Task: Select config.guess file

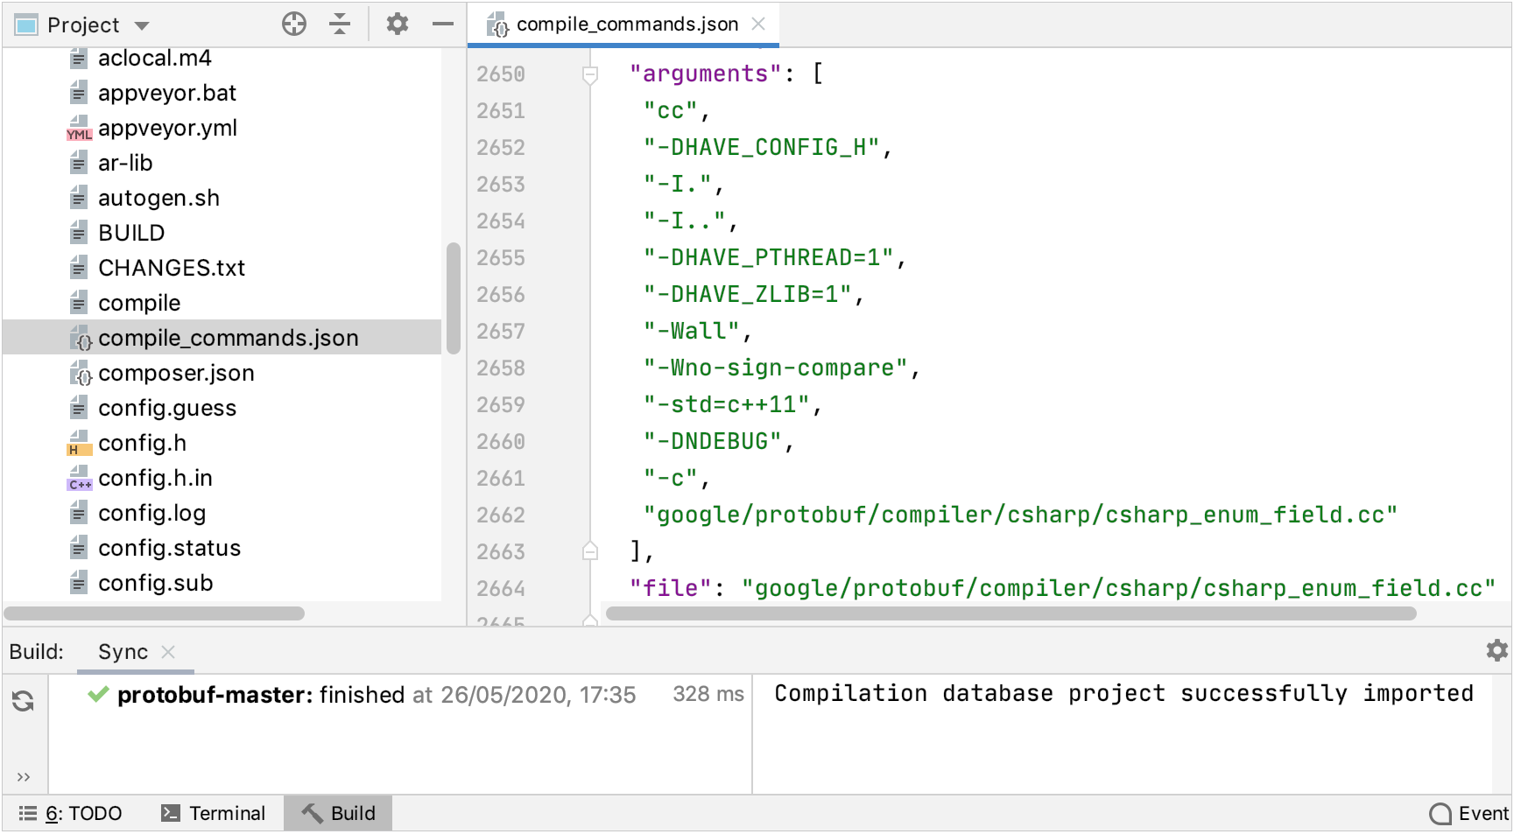Action: 167,408
